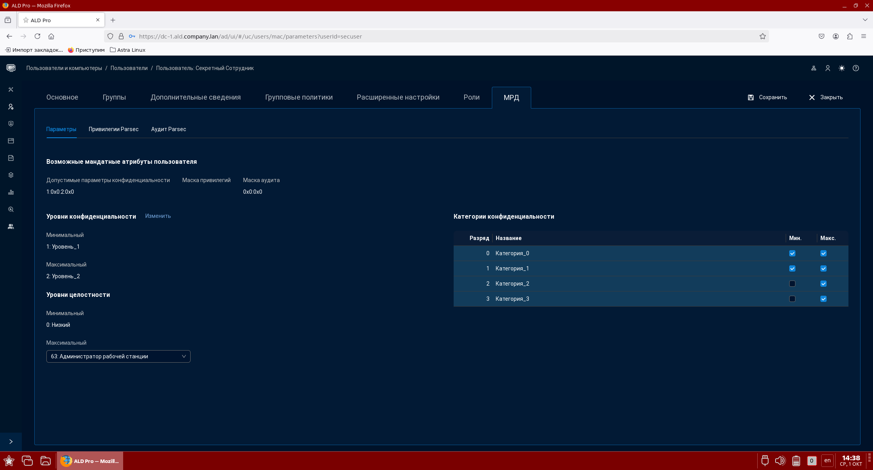Click the domain topology icon in header

(814, 68)
